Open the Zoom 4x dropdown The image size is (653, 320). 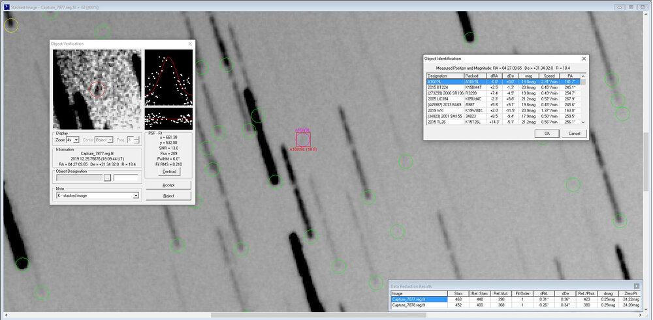tap(72, 140)
